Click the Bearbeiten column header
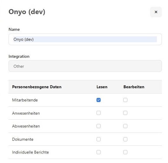Viewport: 168px width, 163px height. [134, 87]
